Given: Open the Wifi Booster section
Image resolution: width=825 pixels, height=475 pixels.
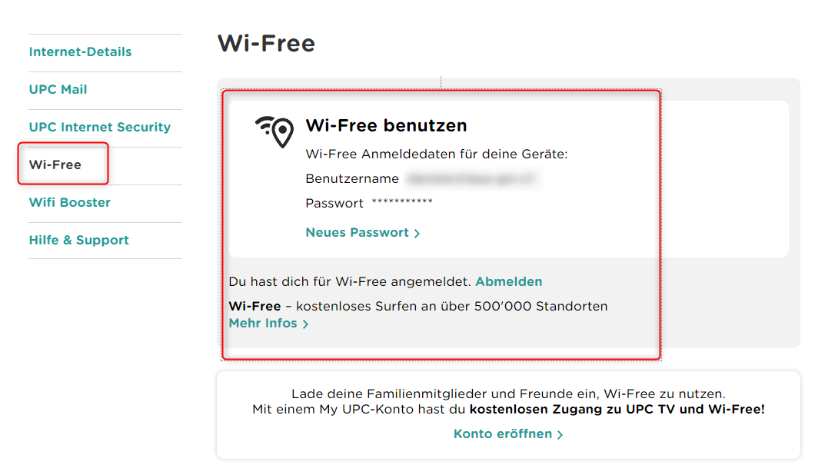Looking at the screenshot, I should click(70, 203).
